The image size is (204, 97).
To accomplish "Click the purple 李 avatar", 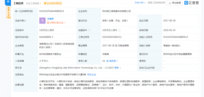I will [x=42, y=21].
